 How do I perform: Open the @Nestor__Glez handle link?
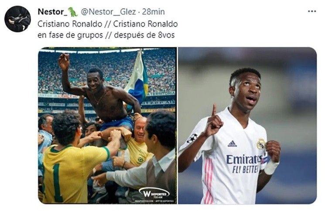tap(108, 12)
